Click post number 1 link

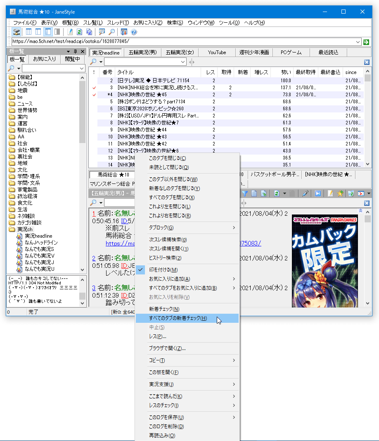(x=94, y=214)
